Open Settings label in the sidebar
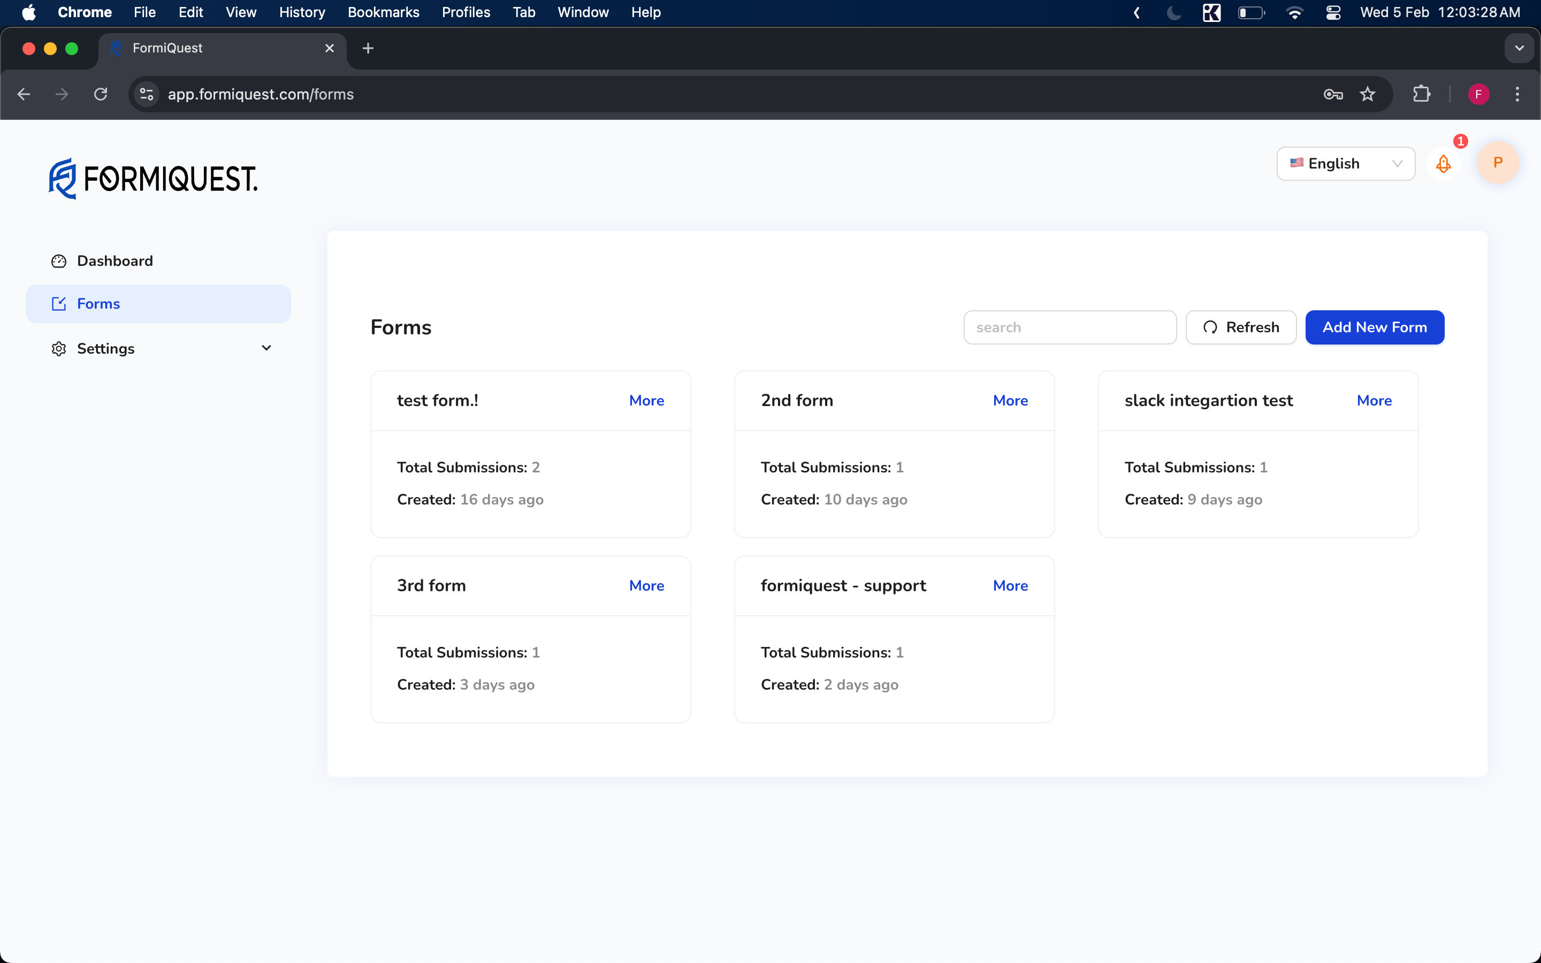Screen dimensions: 1541x963 (x=106, y=348)
